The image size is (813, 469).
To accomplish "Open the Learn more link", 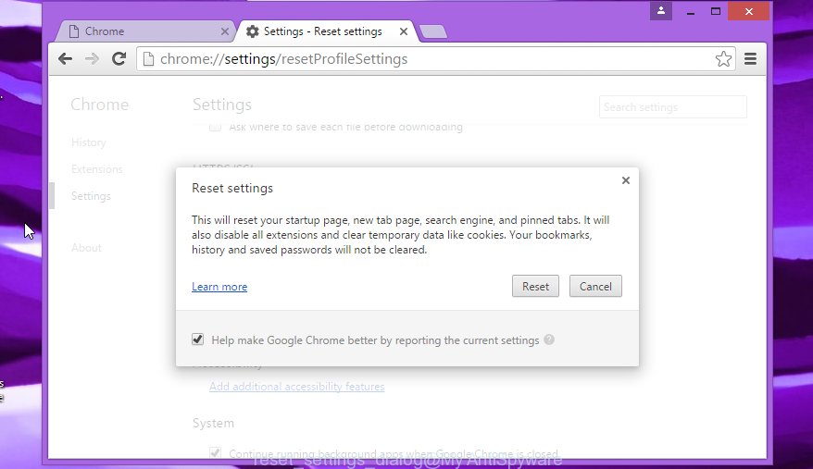I will point(219,287).
